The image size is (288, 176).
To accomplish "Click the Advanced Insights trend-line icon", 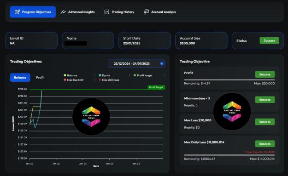I will 63,12.
